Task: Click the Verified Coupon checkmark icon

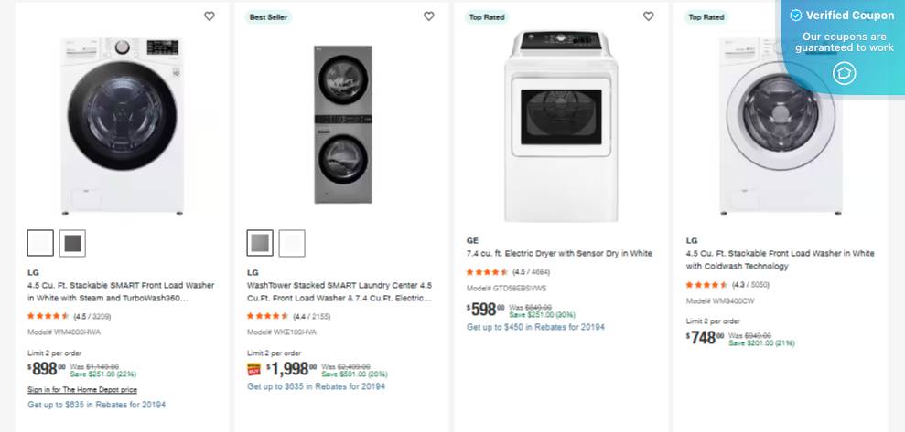Action: [x=796, y=16]
